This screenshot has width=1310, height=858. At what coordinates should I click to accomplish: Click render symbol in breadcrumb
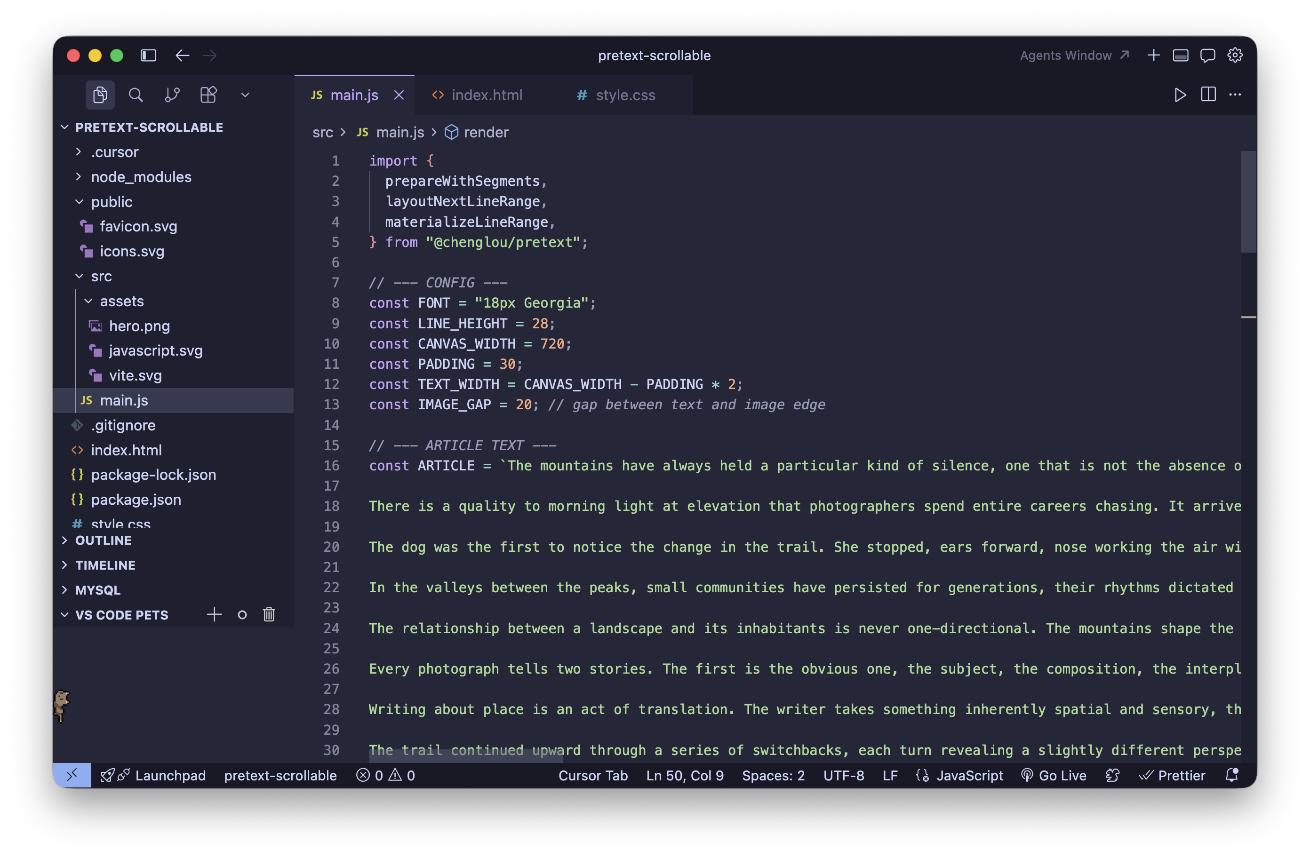point(477,132)
